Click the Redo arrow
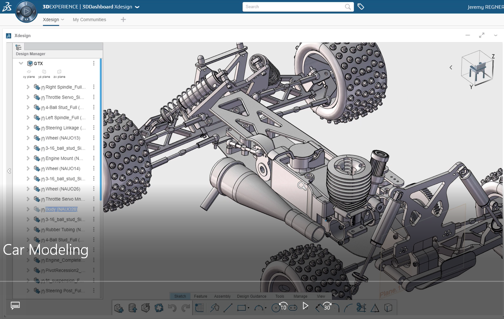This screenshot has height=319, width=504. pos(186,308)
